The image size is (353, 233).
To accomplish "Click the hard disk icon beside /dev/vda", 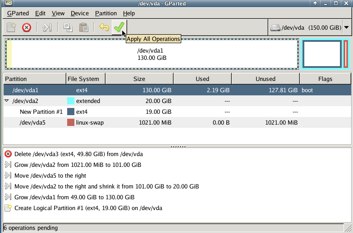I will coord(275,27).
